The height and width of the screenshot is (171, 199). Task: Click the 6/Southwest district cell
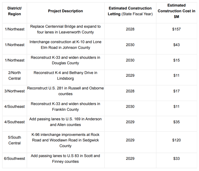[x=14, y=158]
